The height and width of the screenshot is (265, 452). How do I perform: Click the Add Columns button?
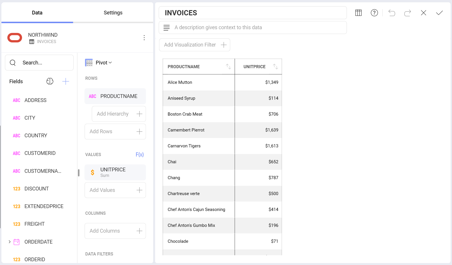click(115, 231)
